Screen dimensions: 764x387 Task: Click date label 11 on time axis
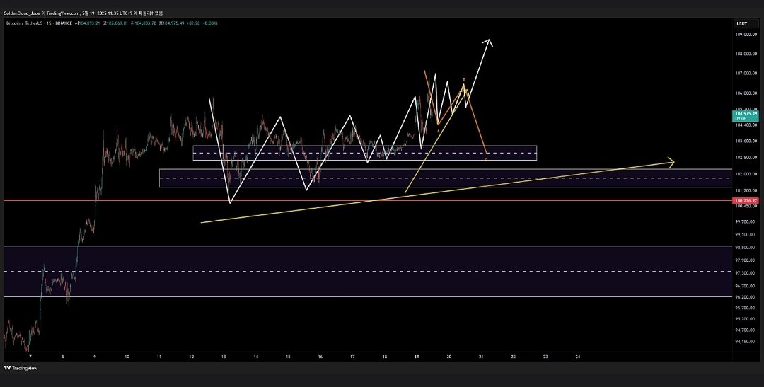click(159, 357)
